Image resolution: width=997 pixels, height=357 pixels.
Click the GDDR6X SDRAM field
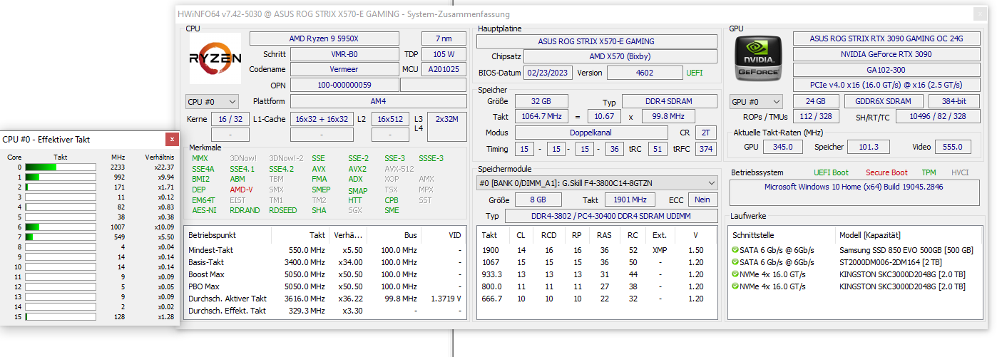coord(883,102)
